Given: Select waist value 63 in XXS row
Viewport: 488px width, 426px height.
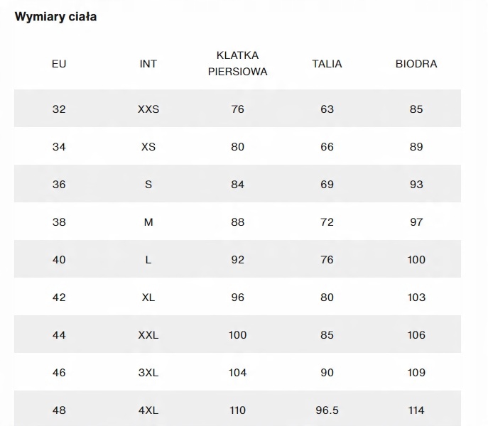Looking at the screenshot, I should click(327, 109).
